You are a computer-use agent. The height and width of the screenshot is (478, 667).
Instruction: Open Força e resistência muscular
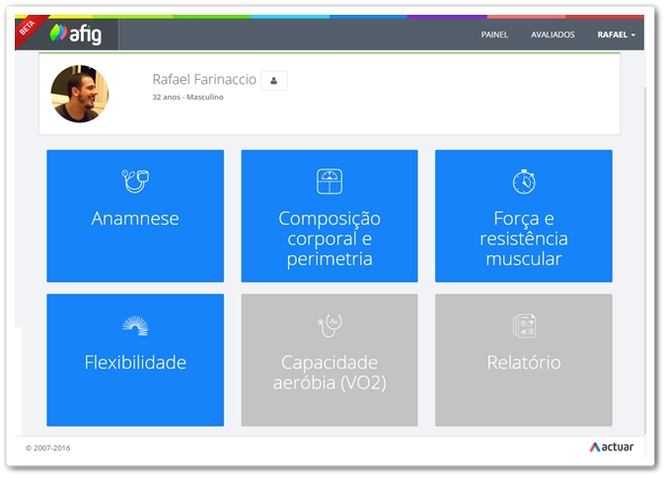pyautogui.click(x=524, y=216)
